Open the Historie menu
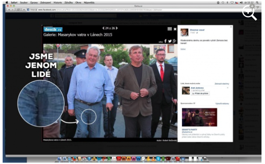 57,3
